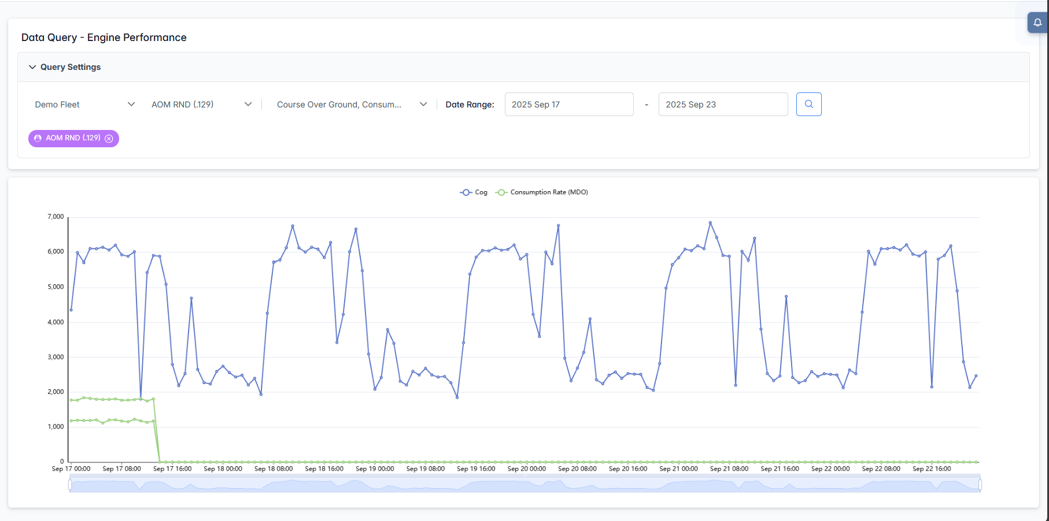Click the Data Query - Engine Performance title
Screen dimensions: 1049x521
click(x=104, y=38)
